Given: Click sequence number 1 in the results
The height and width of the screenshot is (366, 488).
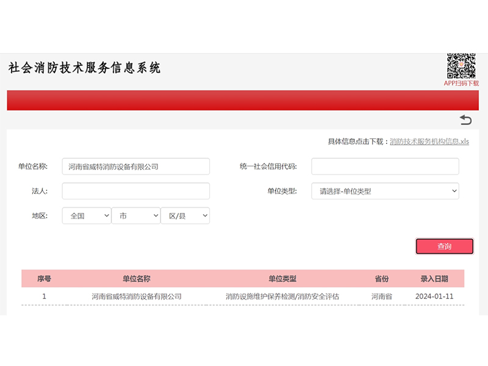Looking at the screenshot, I should [44, 296].
